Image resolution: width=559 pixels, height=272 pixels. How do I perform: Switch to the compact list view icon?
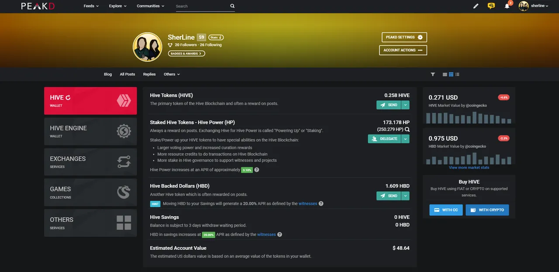pyautogui.click(x=457, y=74)
